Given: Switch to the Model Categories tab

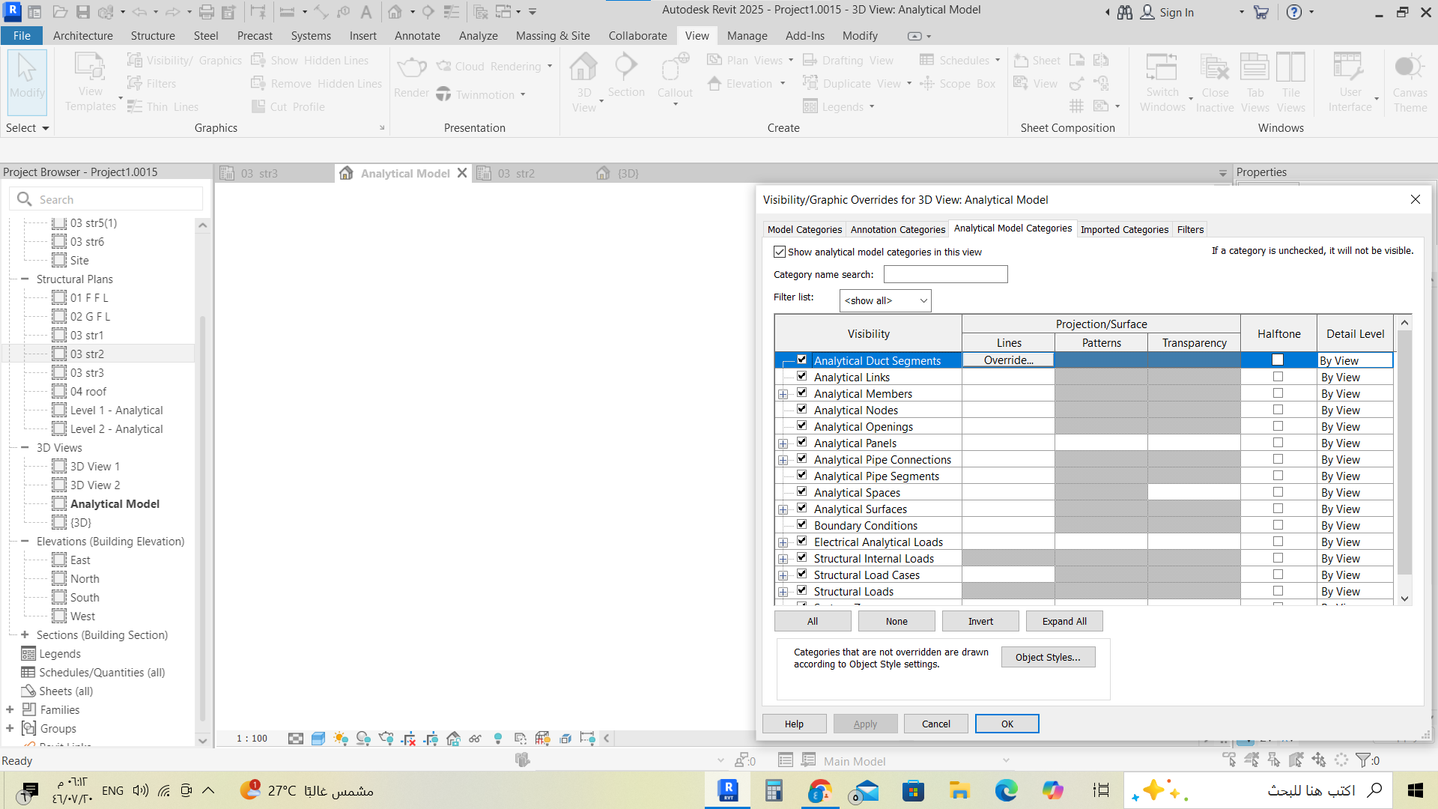Looking at the screenshot, I should pyautogui.click(x=804, y=229).
